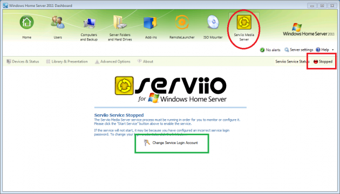Select the Serviio Media Server icon
This screenshot has height=194, width=340.
pyautogui.click(x=244, y=28)
